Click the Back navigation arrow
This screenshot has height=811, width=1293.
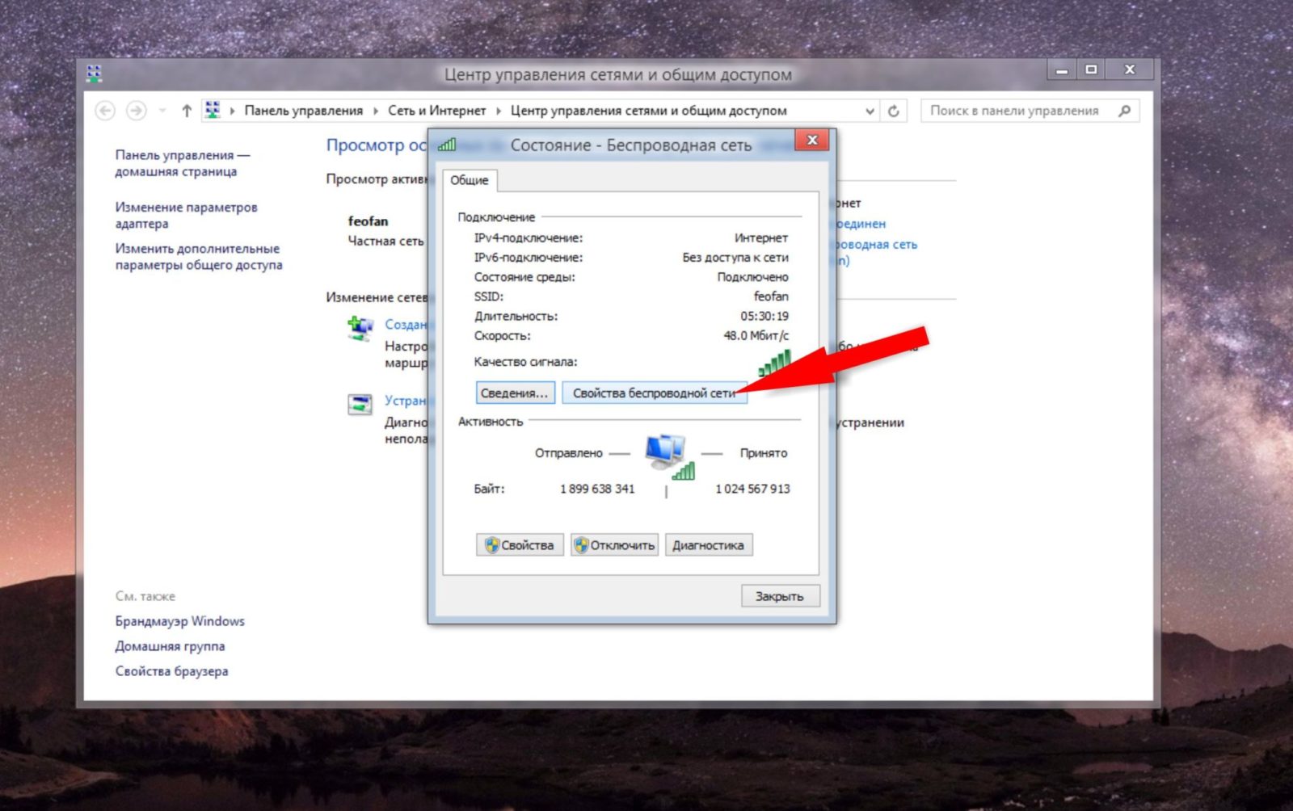tap(105, 111)
